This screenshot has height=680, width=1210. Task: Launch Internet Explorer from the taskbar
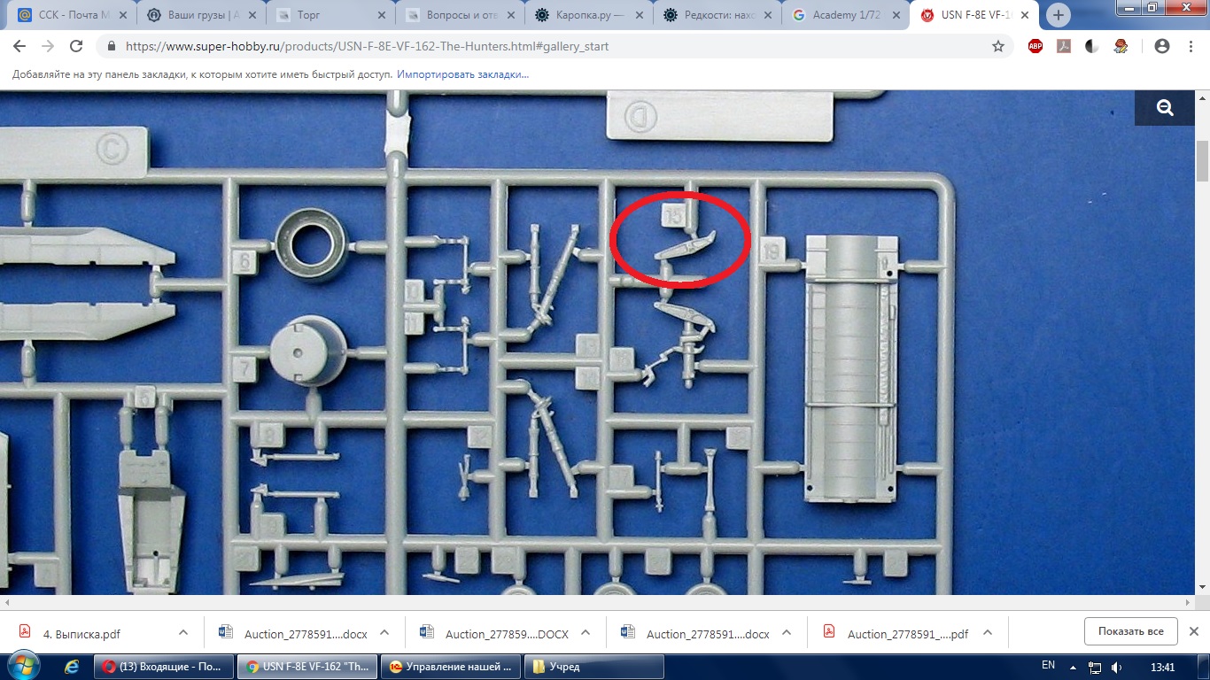(73, 667)
